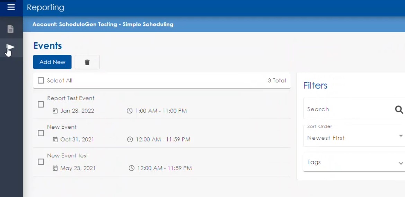This screenshot has width=405, height=197.
Task: Select the New Event test checkbox
Action: (41, 162)
